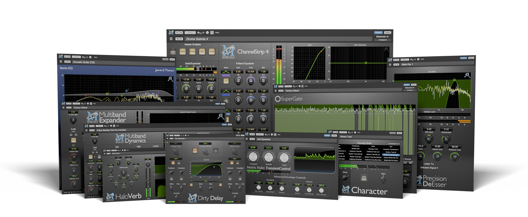
Task: Click the band 1 Gain knob in ChannelStrip
Action: [x=238, y=81]
